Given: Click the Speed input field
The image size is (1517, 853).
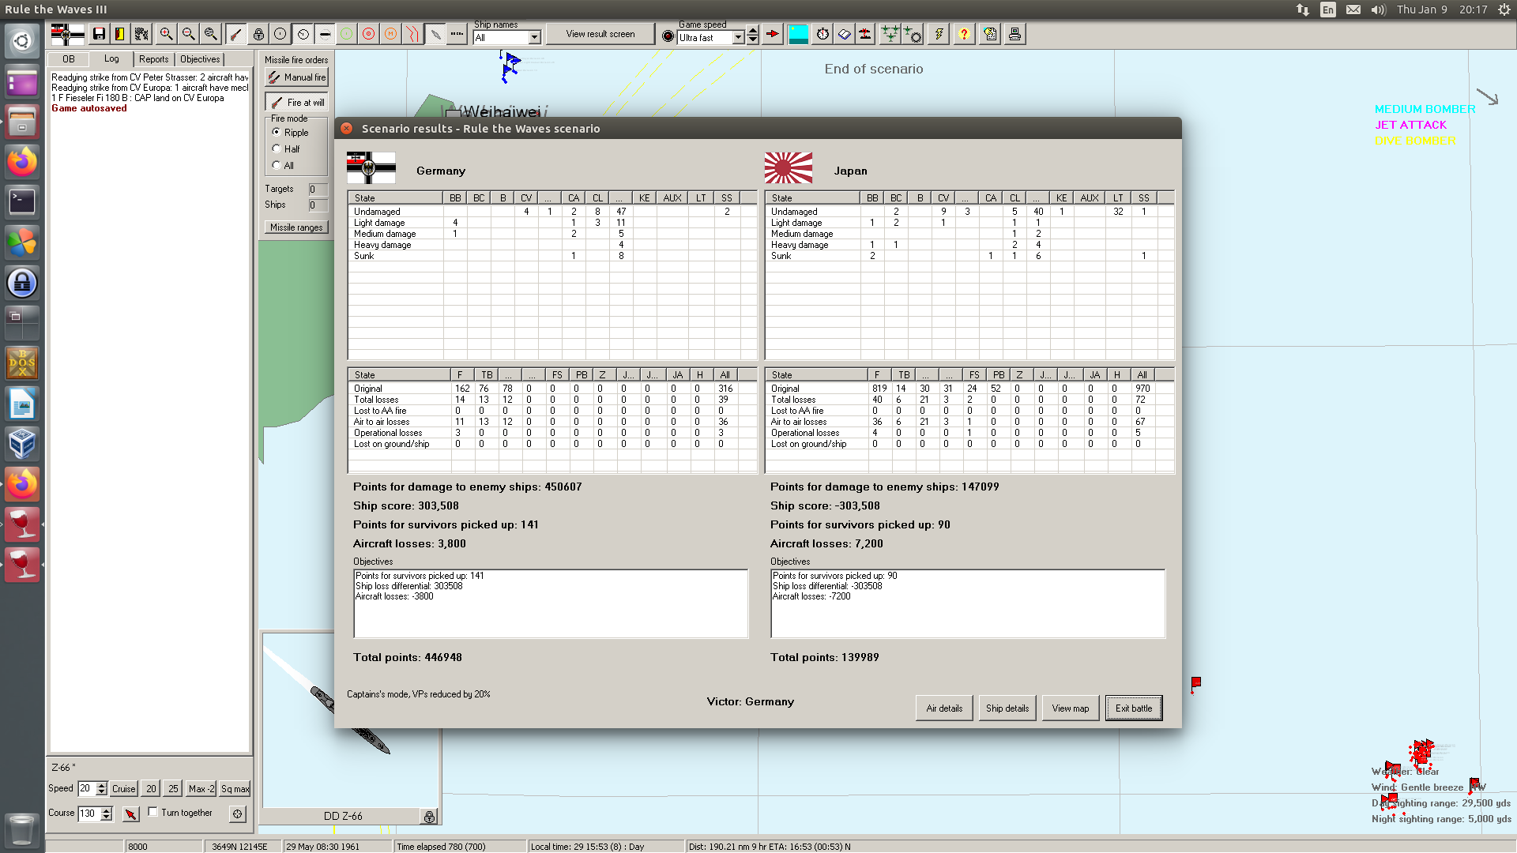Looking at the screenshot, I should point(87,788).
